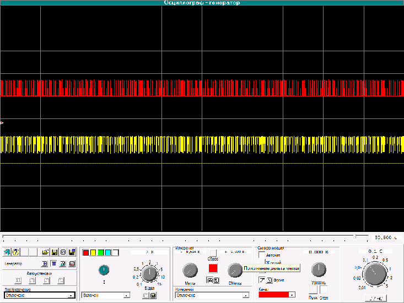The height and width of the screenshot is (303, 404).
Task: Click the teal channel position knob
Action: click(104, 270)
